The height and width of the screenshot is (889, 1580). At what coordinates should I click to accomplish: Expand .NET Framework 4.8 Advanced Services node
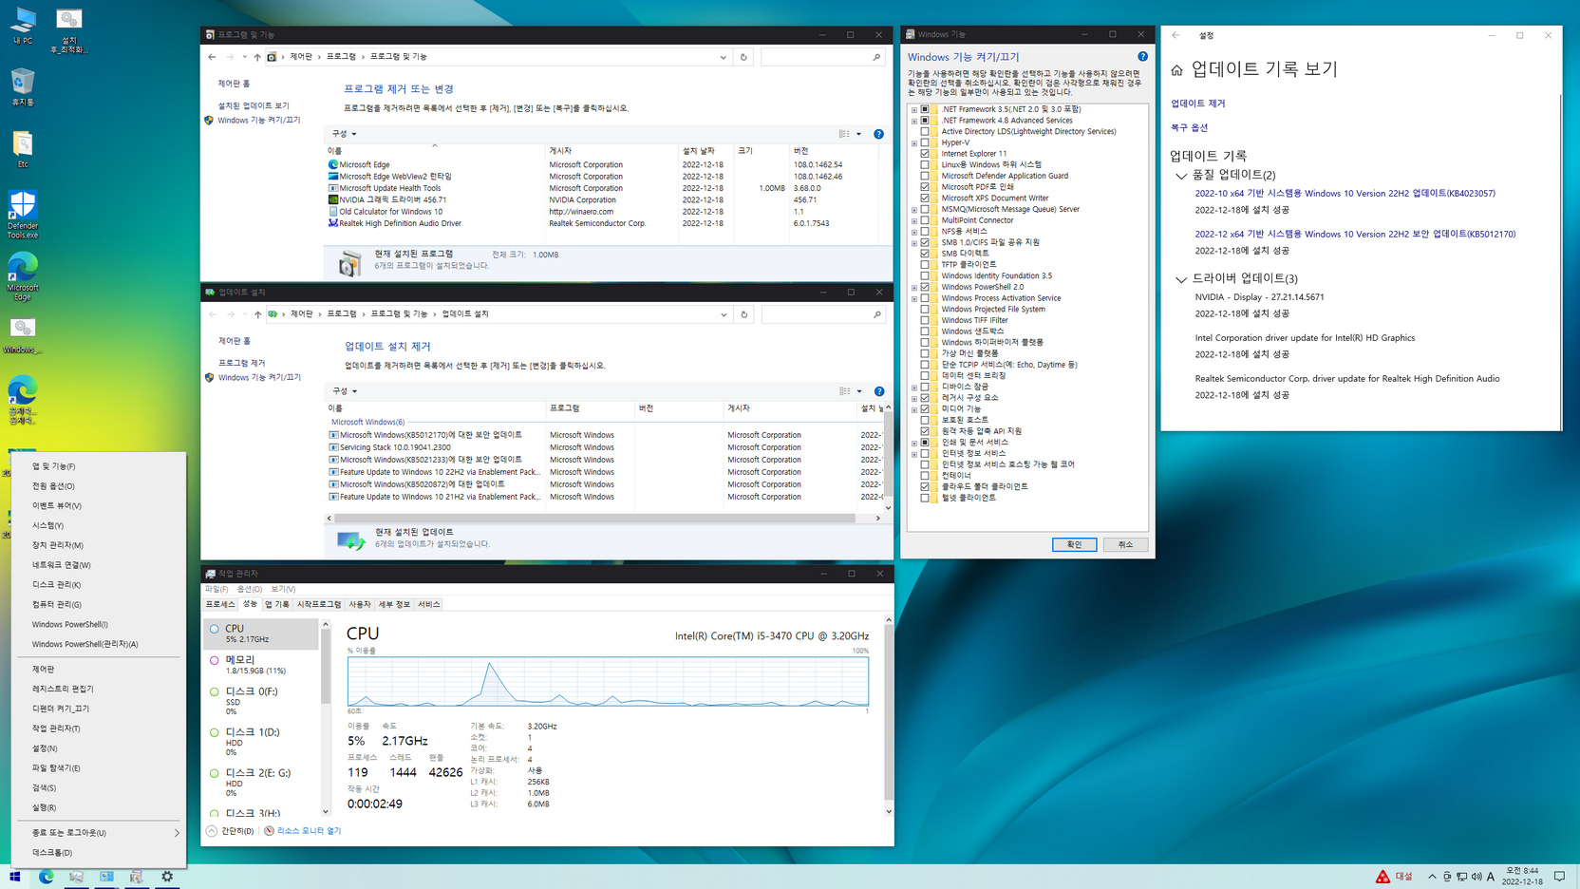point(914,121)
